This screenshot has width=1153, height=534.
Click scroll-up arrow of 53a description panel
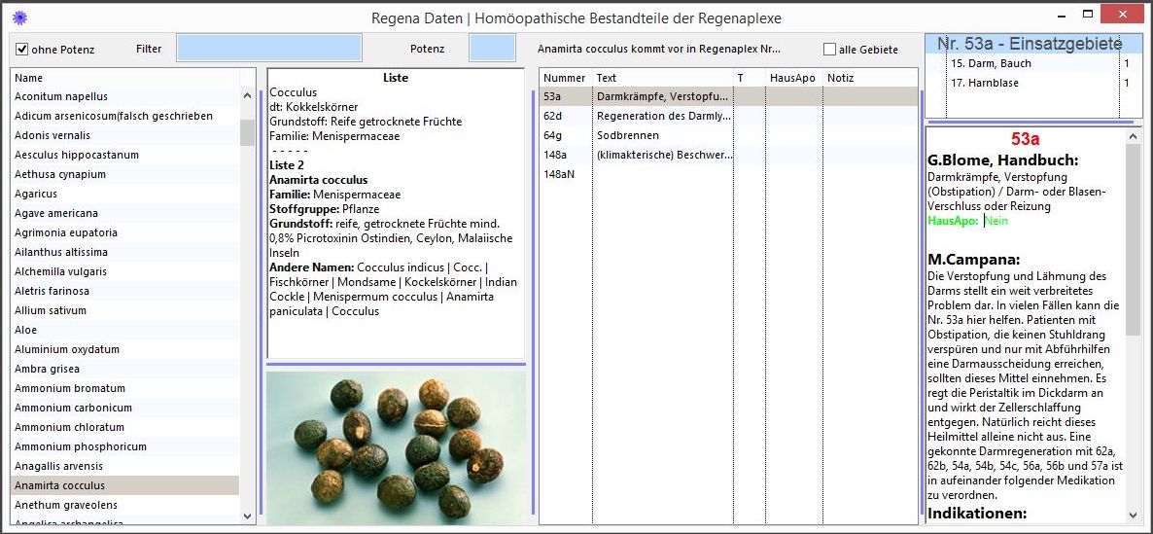[1133, 137]
